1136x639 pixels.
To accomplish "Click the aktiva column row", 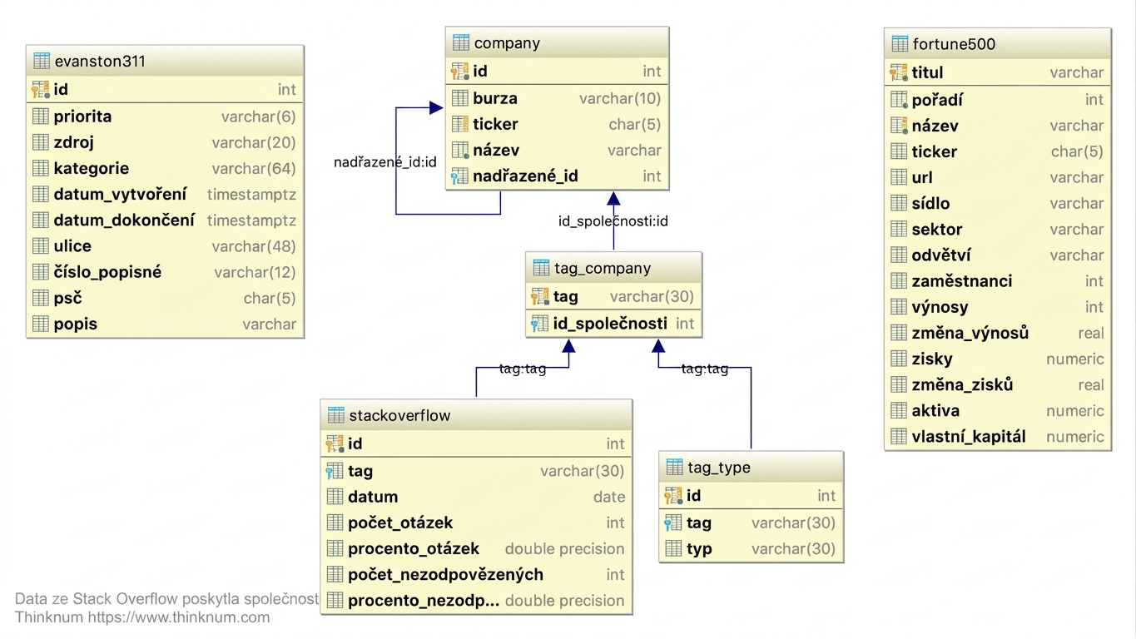I will point(997,410).
